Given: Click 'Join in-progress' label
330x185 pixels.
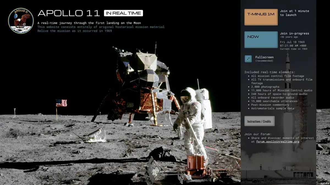Looking at the screenshot, I should pos(295,33).
